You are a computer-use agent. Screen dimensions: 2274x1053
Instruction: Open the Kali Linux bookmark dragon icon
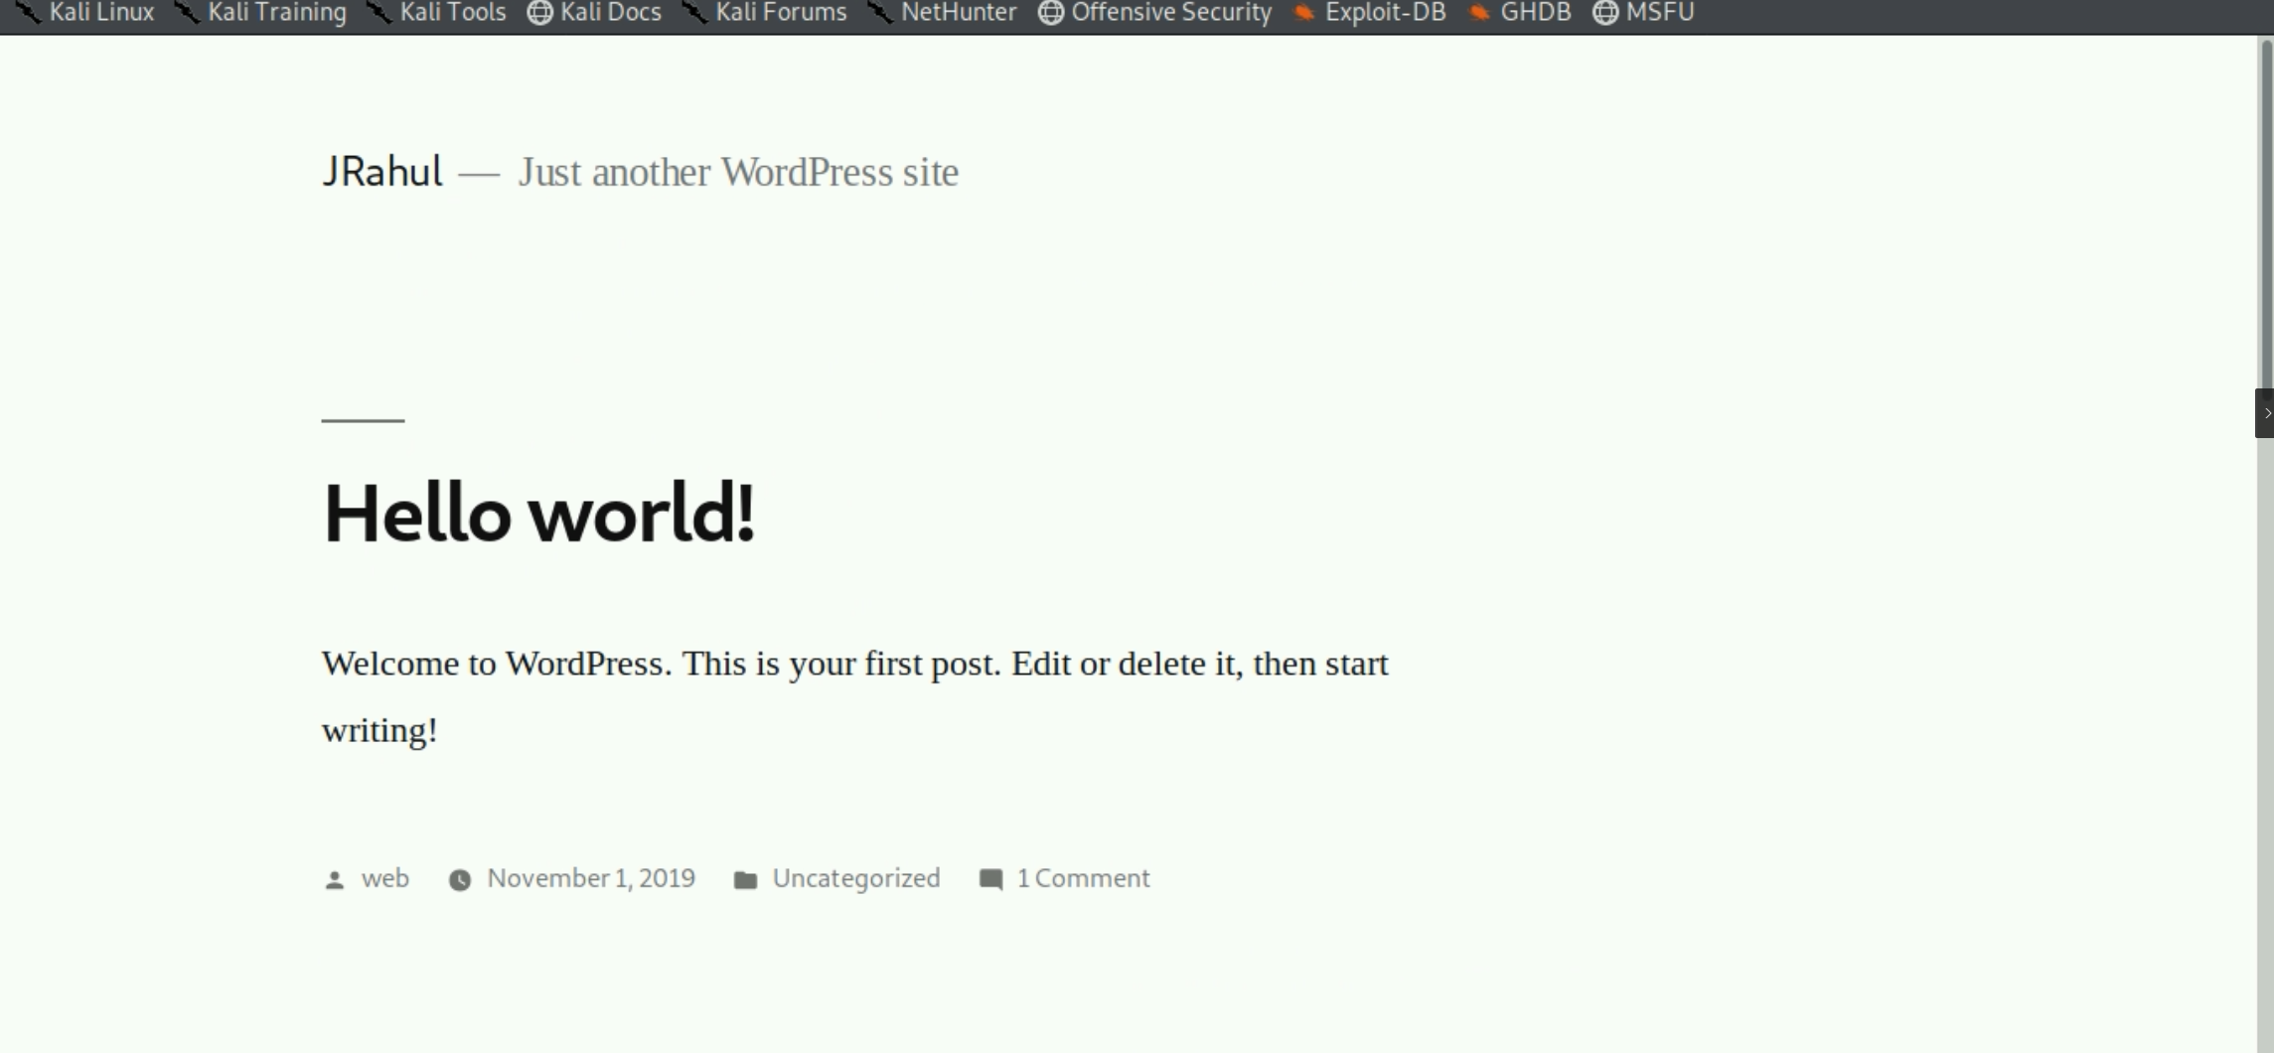pos(29,13)
